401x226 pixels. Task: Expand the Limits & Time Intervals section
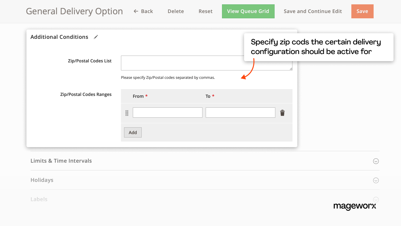tap(376, 161)
